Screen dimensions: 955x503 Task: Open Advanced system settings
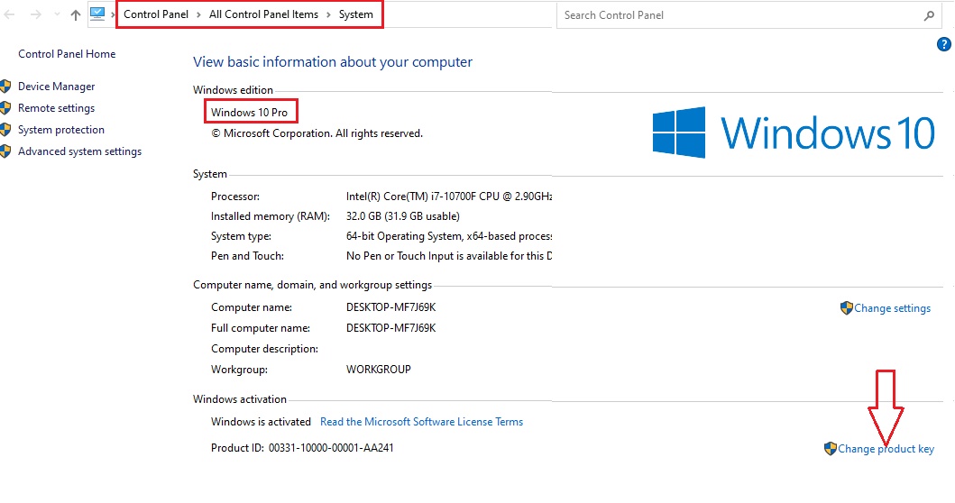(x=79, y=151)
